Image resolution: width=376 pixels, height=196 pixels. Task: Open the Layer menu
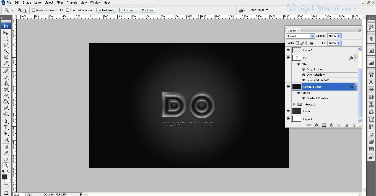point(38,2)
